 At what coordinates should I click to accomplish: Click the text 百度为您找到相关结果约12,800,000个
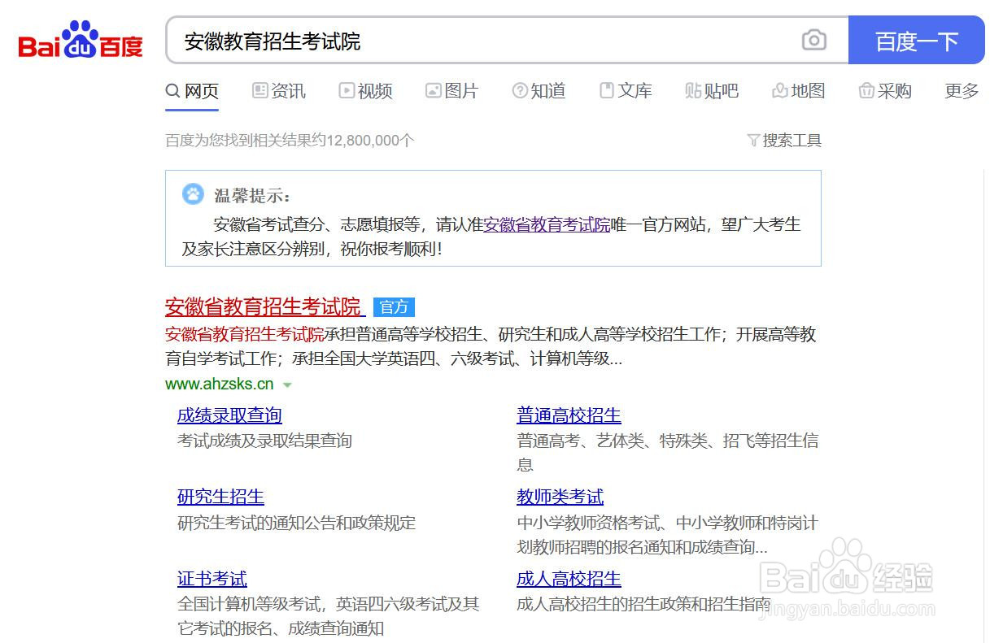[x=290, y=141]
